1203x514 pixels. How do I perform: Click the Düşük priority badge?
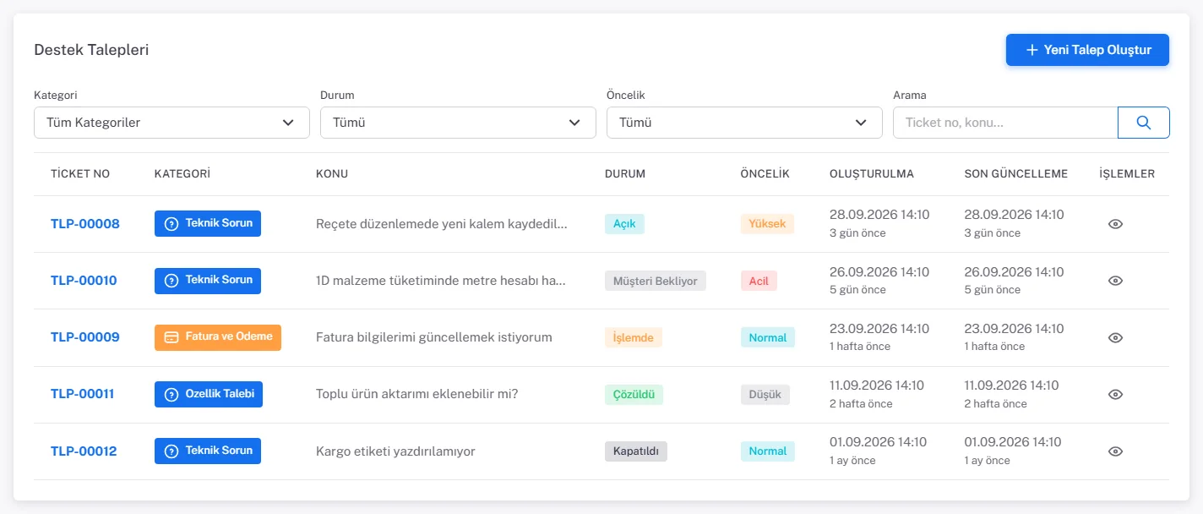click(x=765, y=394)
